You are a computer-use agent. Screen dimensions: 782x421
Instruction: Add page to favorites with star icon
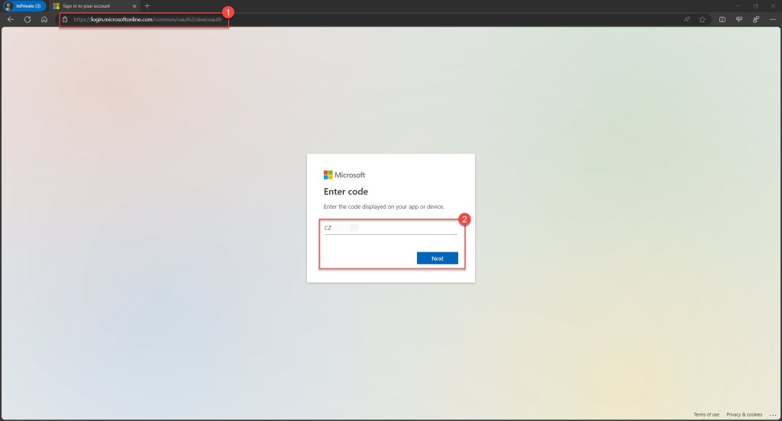pos(701,19)
